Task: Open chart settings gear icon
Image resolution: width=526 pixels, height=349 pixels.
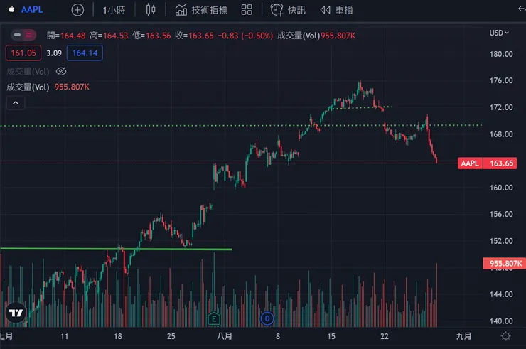Action: coord(506,335)
